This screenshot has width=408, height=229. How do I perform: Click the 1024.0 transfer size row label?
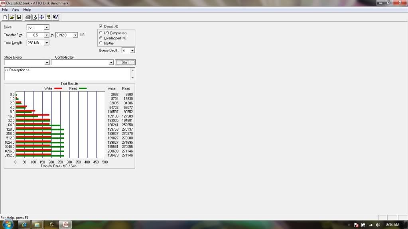(10, 143)
